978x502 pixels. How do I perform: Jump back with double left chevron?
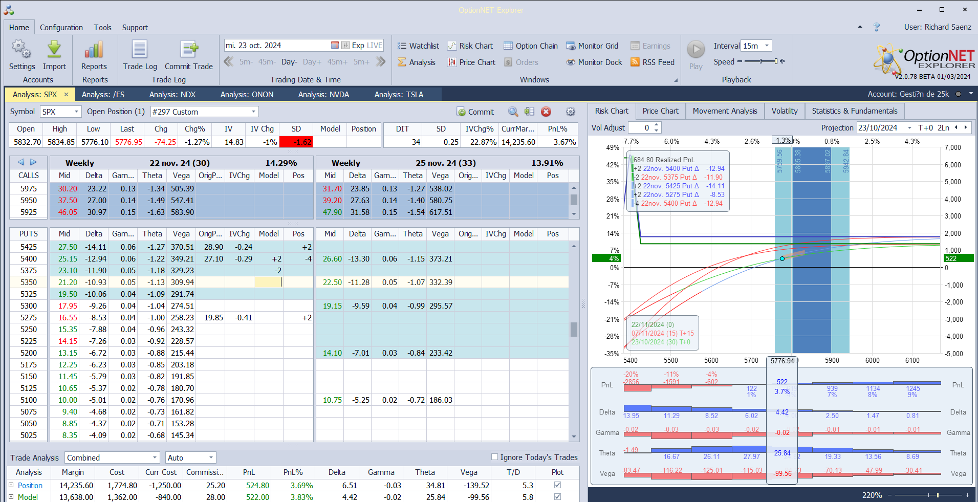(x=228, y=62)
